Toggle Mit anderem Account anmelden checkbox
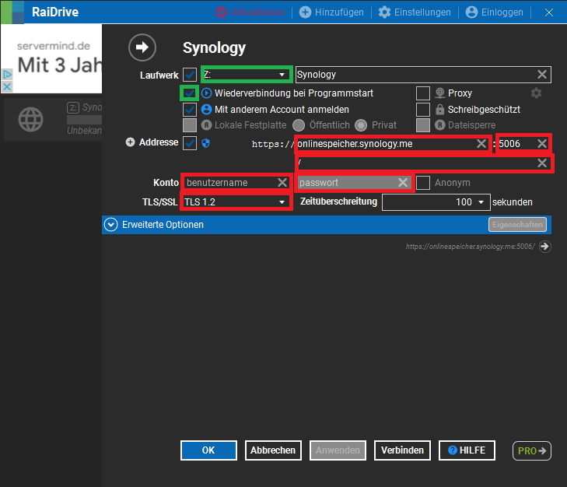Screen dimensions: 567x487 click(x=190, y=109)
